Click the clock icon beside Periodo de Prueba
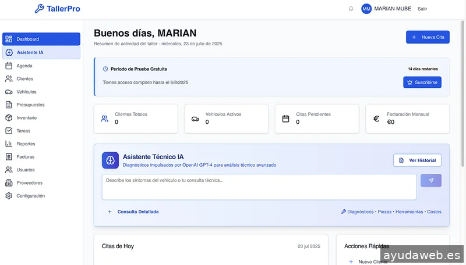 click(x=105, y=69)
